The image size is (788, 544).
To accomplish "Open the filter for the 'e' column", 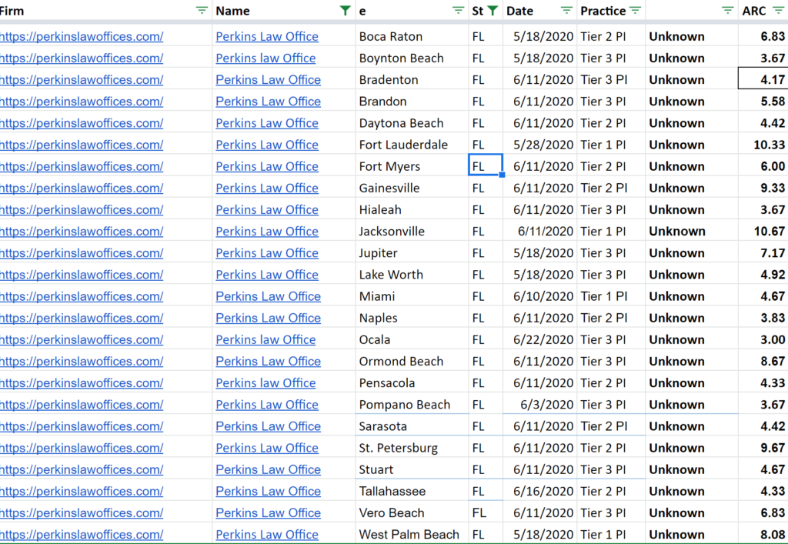I will coord(458,11).
